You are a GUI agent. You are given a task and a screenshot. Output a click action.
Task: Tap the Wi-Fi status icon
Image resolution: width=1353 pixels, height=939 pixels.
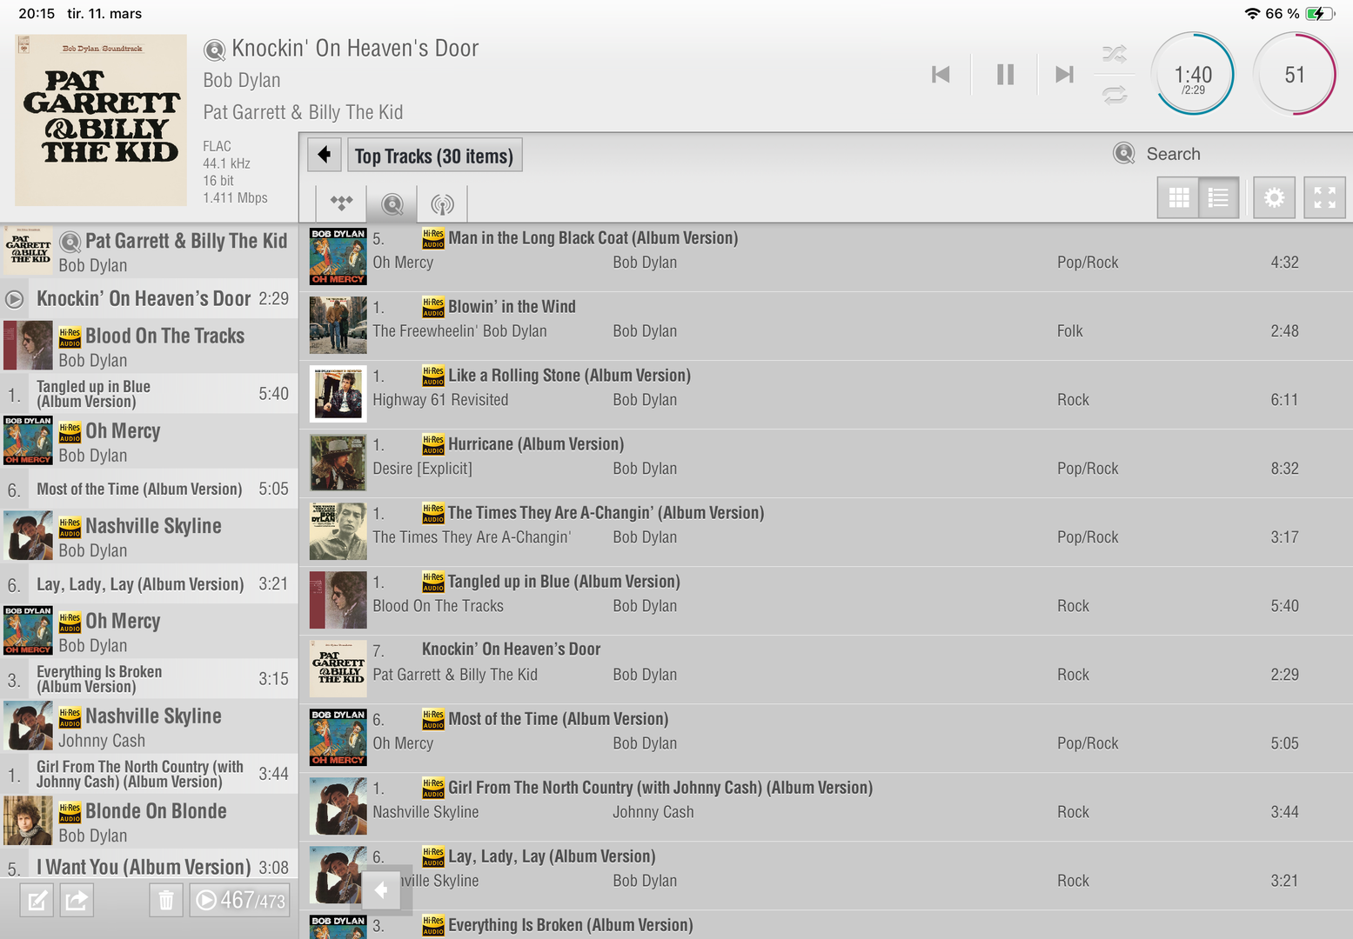(1252, 14)
